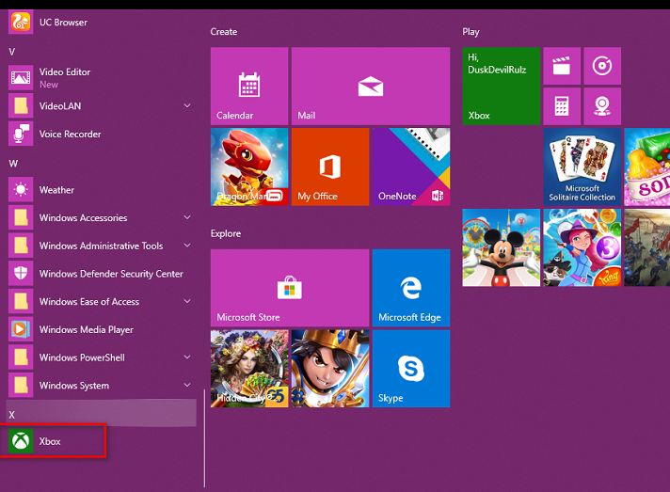The height and width of the screenshot is (492, 670).
Task: Click the Play group title
Action: (471, 32)
